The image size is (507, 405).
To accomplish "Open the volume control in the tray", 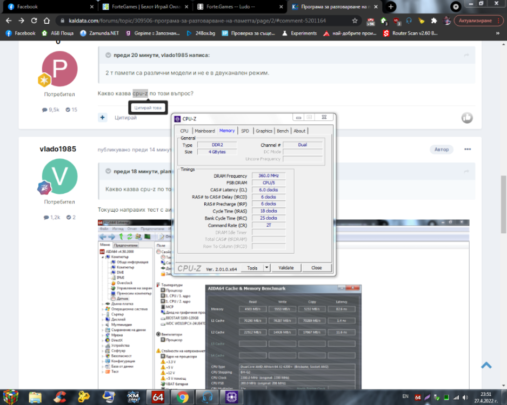I will (x=465, y=397).
